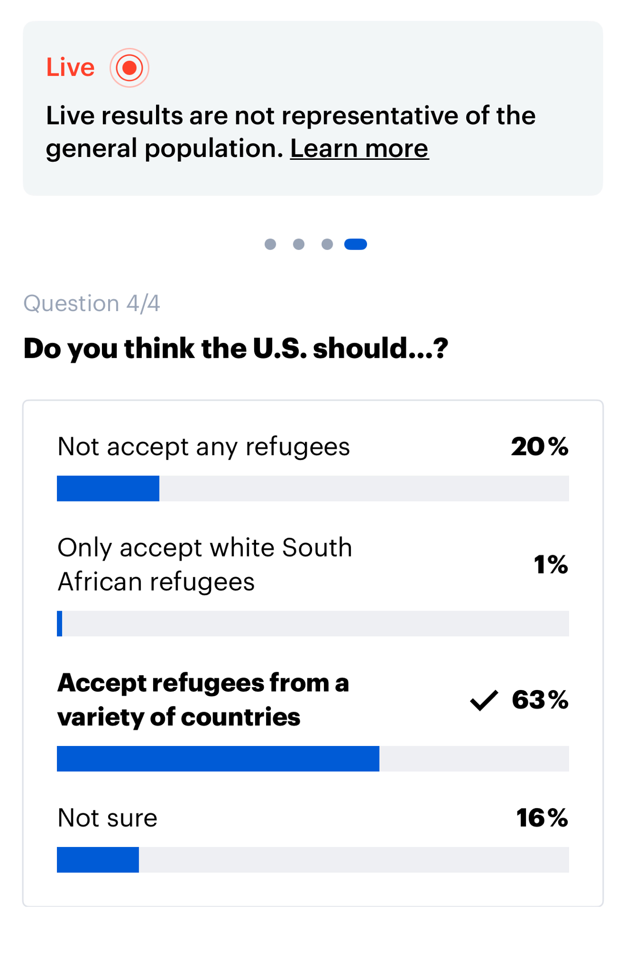
Task: Select "Accept refugees from a variety of countries"
Action: (x=203, y=700)
